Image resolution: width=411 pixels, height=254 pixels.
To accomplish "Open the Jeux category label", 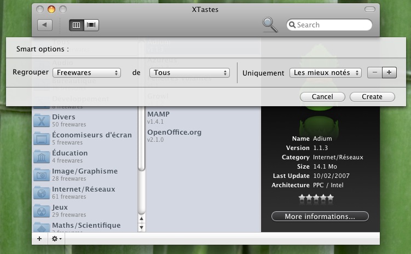I will tap(60, 207).
